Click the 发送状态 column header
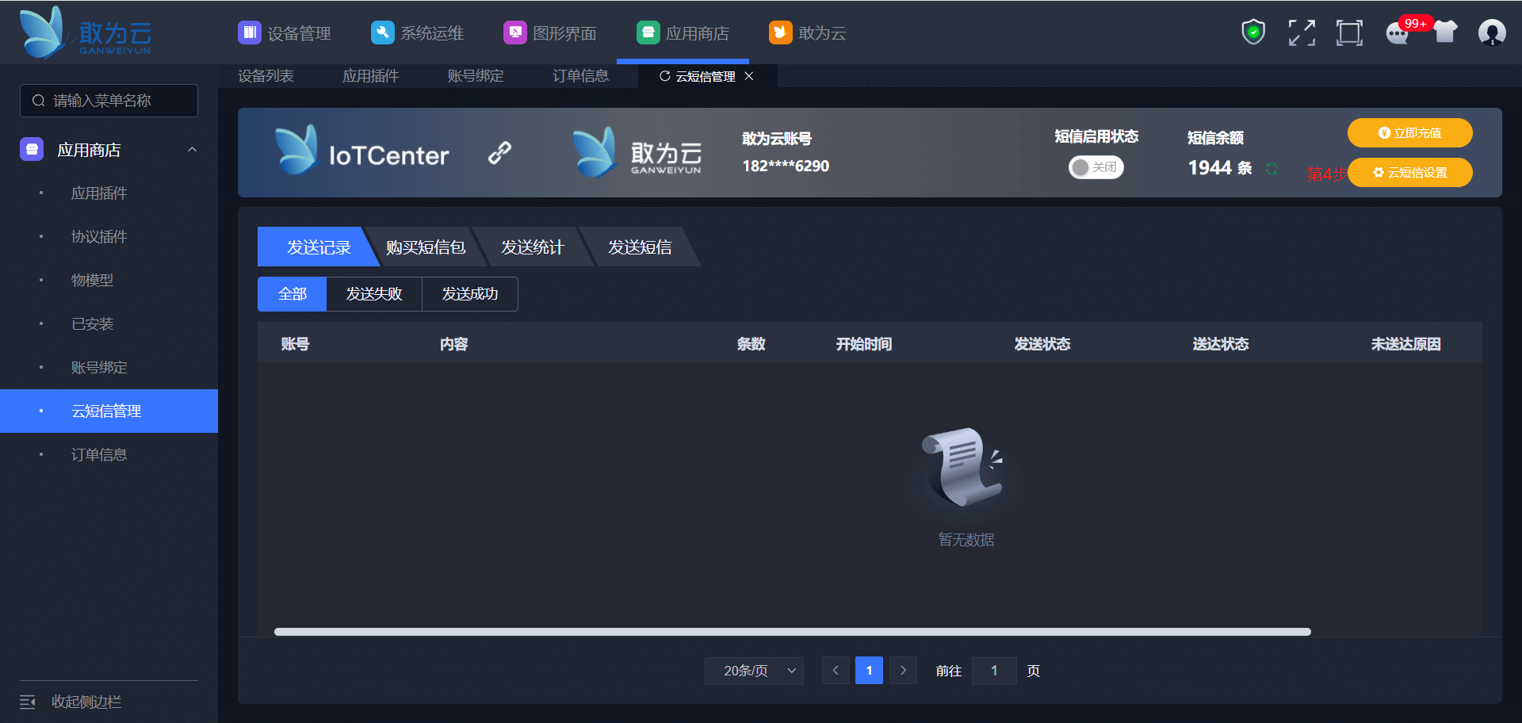The image size is (1522, 723). [1042, 344]
